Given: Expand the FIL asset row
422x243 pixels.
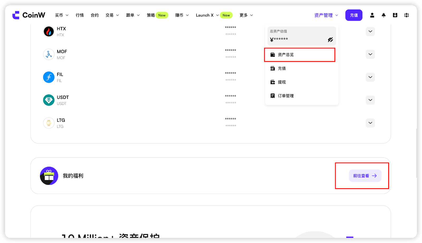Looking at the screenshot, I should [370, 77].
